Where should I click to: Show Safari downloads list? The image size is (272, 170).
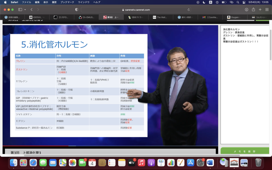[x=246, y=10]
